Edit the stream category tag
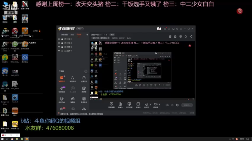This screenshot has width=252, height=141. [100, 38]
